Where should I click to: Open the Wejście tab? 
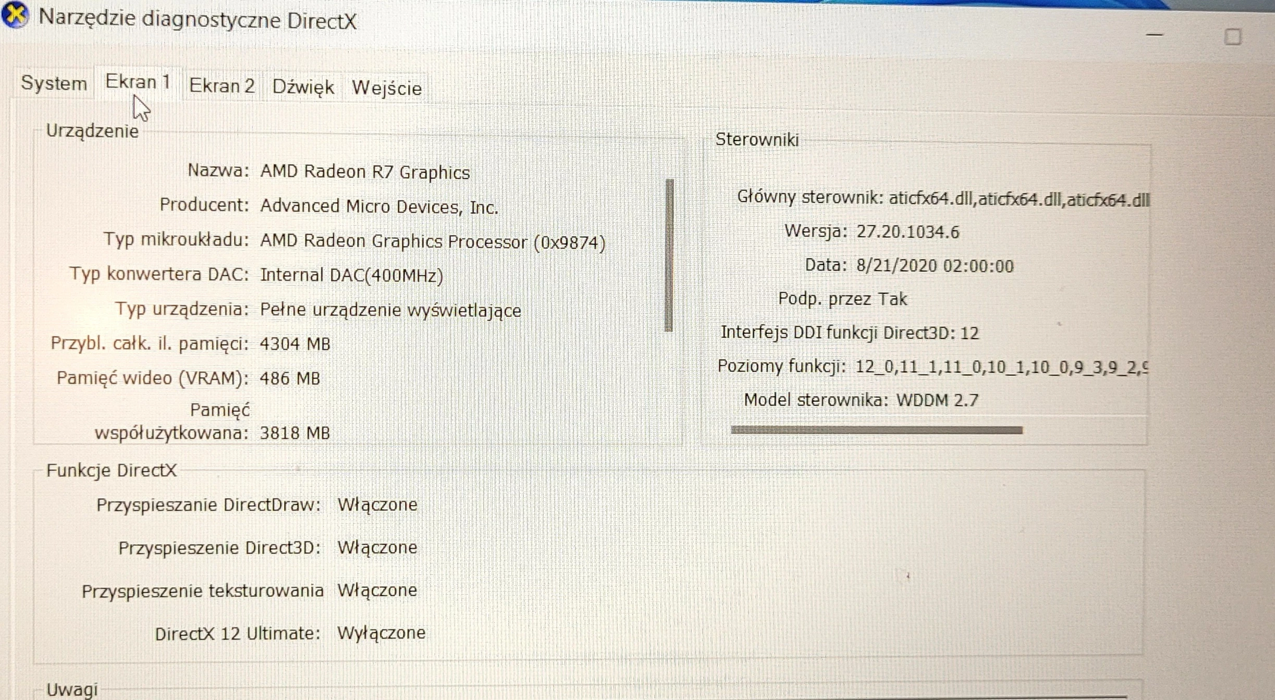(x=387, y=88)
